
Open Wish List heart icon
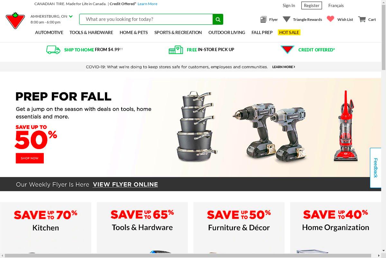point(330,19)
